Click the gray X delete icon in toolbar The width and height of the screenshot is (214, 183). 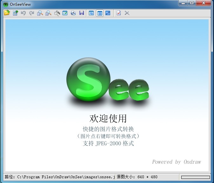[x=127, y=13]
